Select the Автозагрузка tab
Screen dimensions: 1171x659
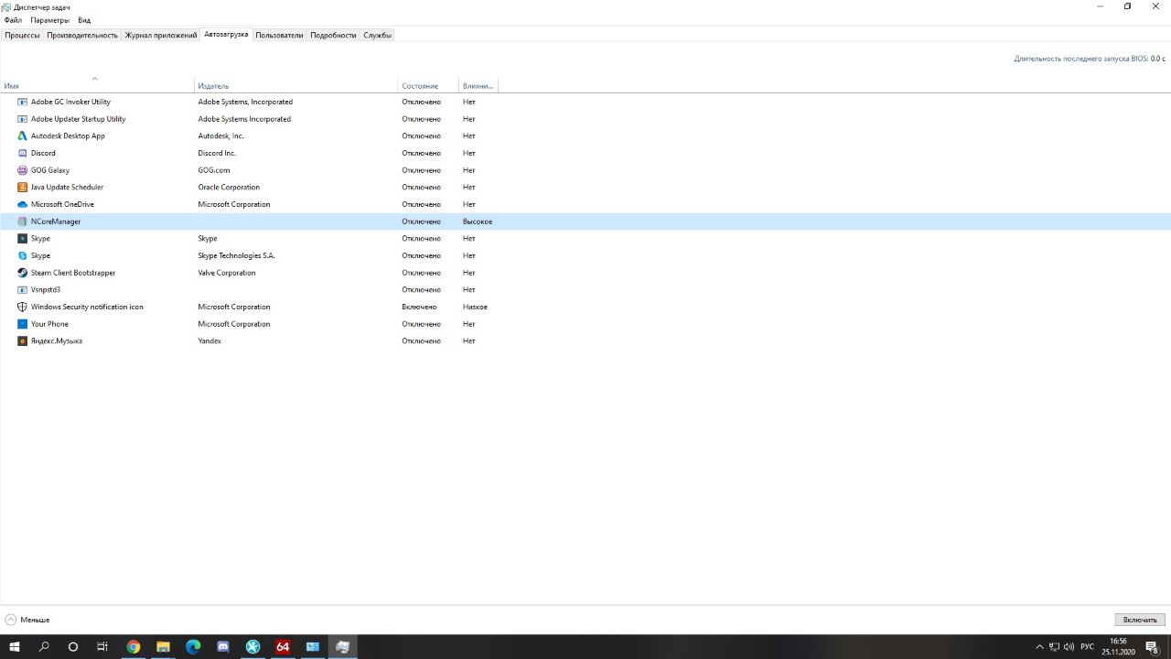[226, 34]
